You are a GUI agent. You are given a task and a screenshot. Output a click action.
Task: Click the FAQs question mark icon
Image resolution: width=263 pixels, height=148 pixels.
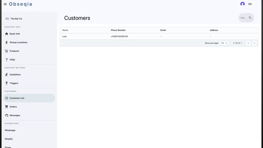click(x=7, y=60)
